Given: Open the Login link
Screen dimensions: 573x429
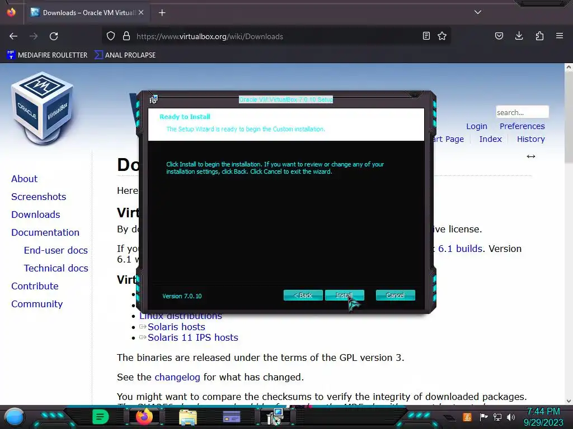Looking at the screenshot, I should coord(477,126).
